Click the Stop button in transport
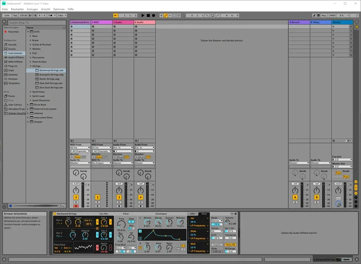361x264 pixels. pyautogui.click(x=148, y=16)
